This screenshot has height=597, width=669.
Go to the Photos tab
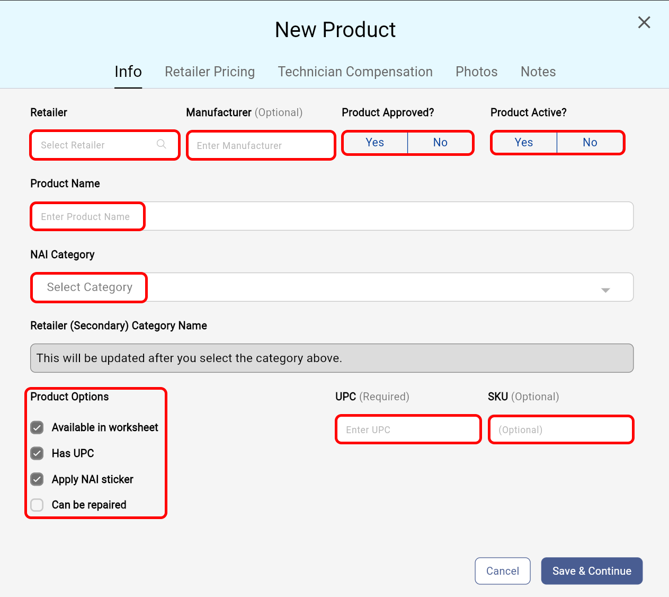(476, 72)
